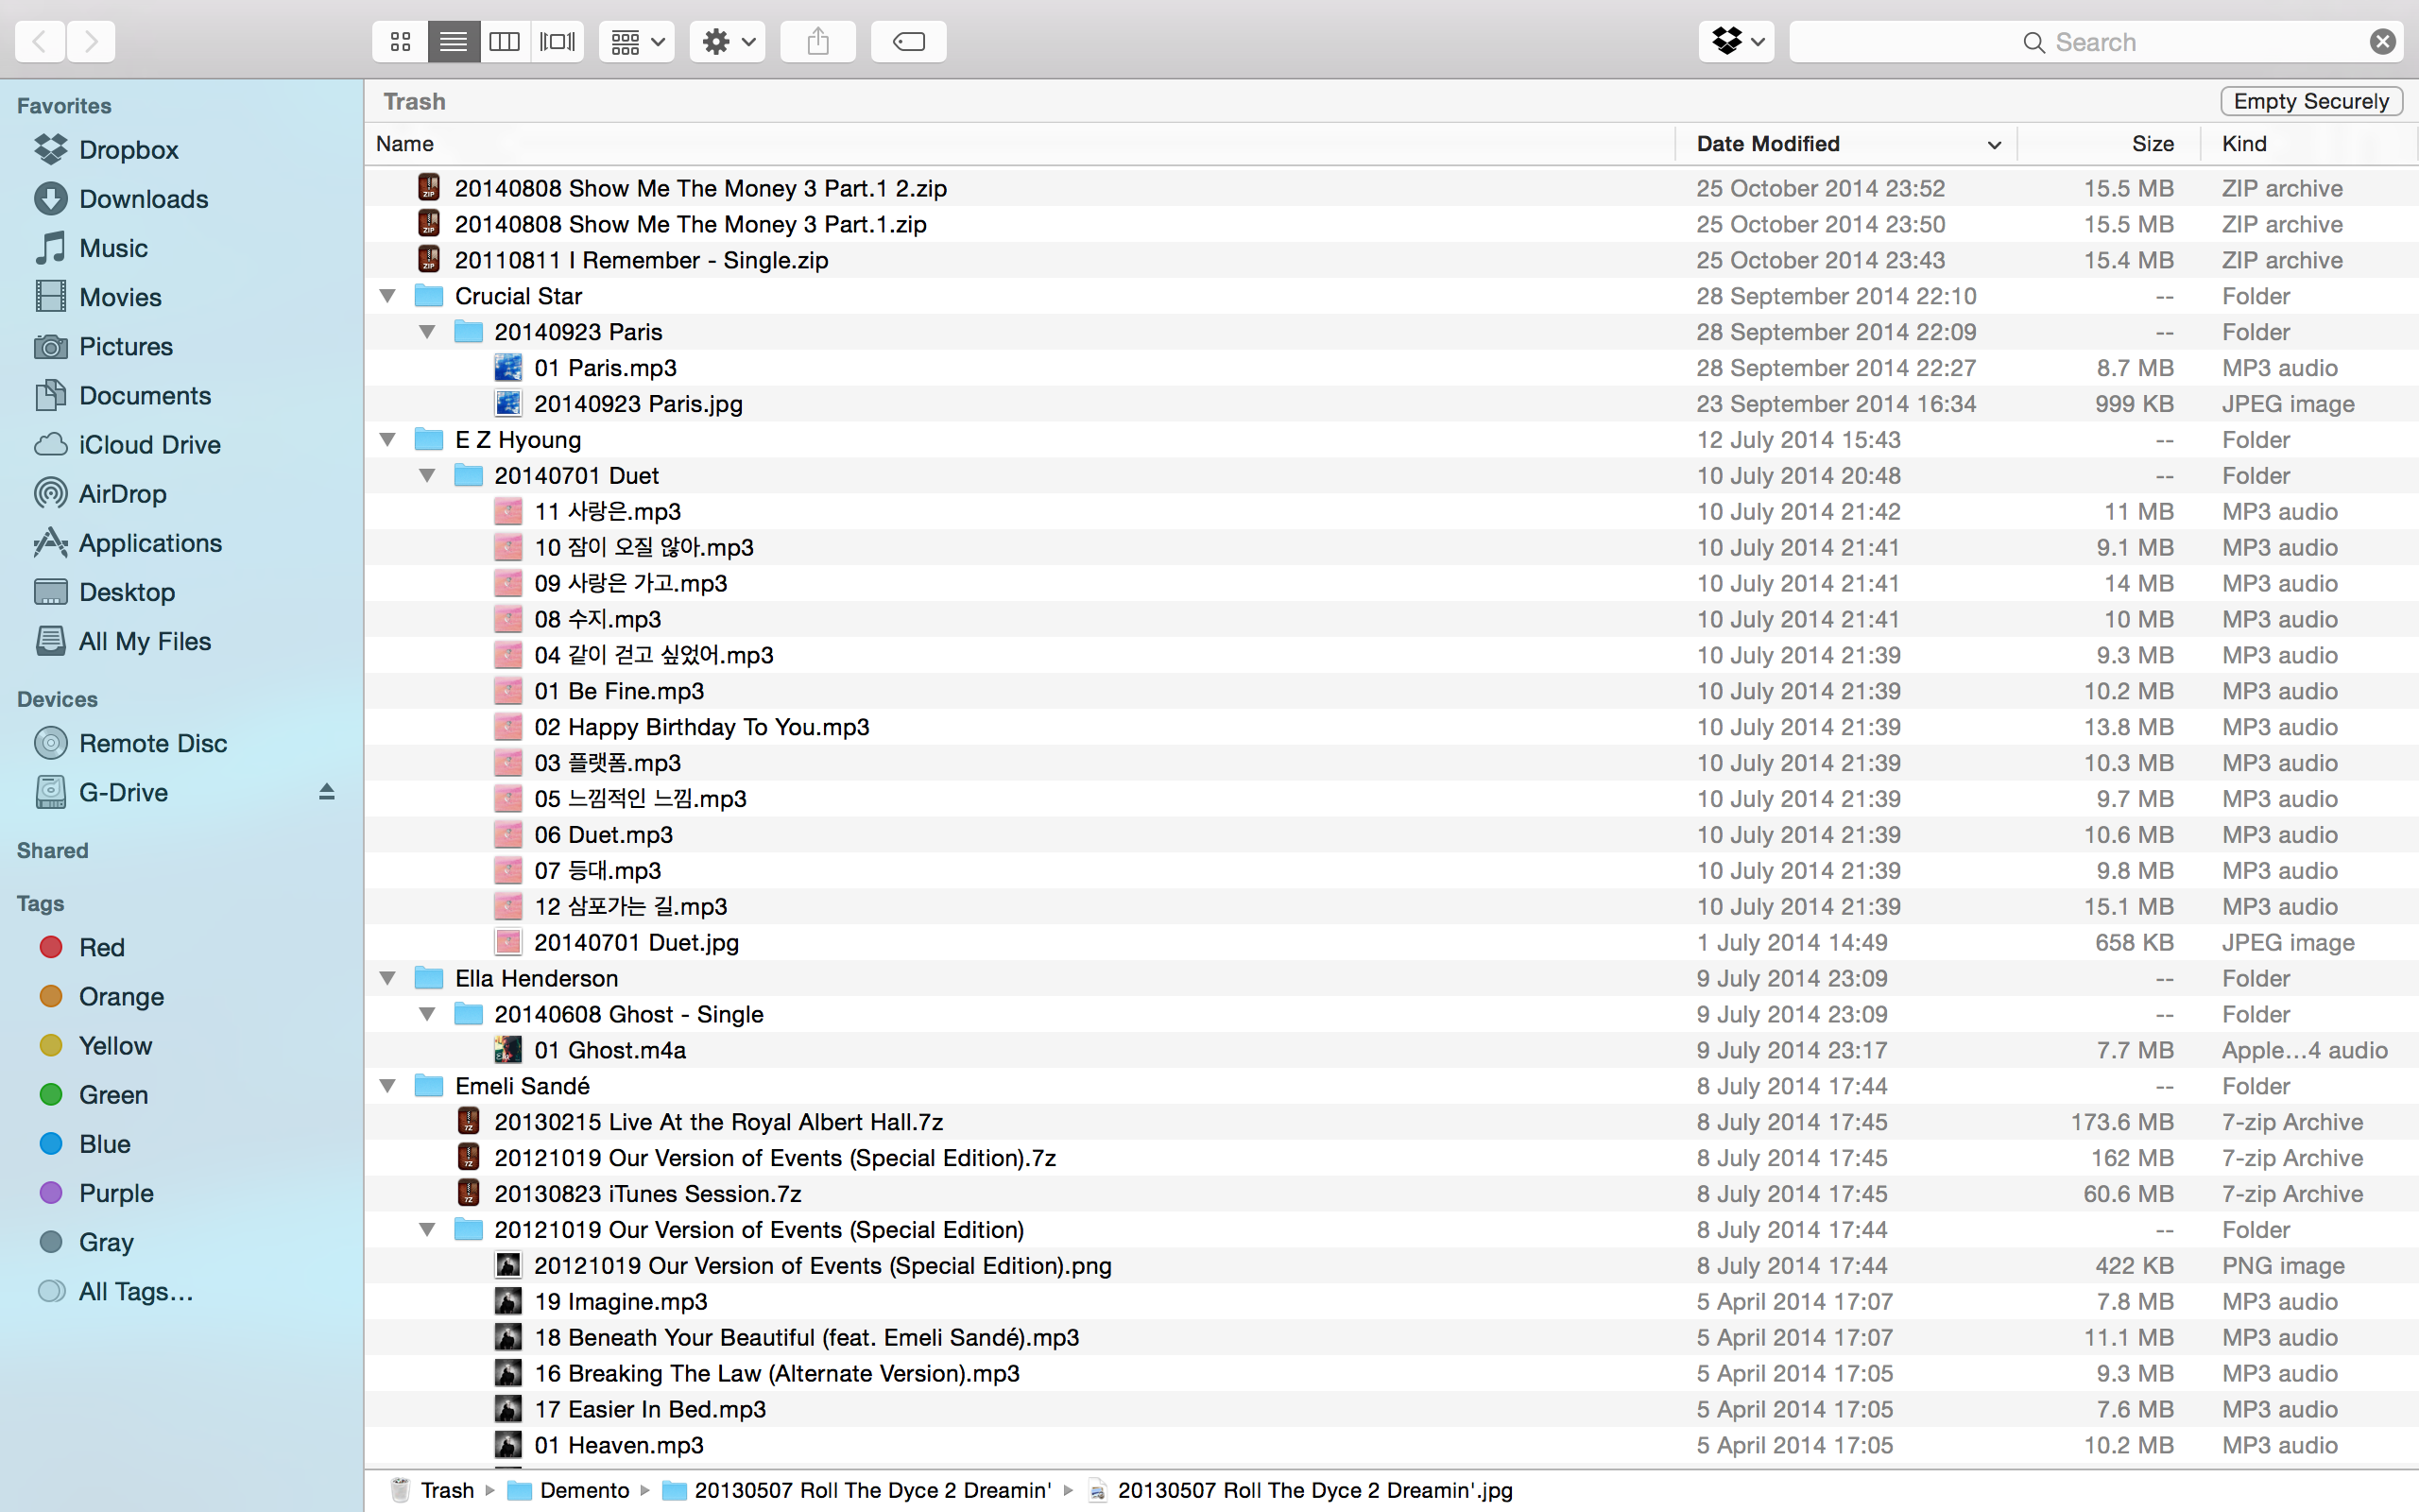The width and height of the screenshot is (2419, 1512).
Task: Select the Red tag
Action: pyautogui.click(x=101, y=947)
